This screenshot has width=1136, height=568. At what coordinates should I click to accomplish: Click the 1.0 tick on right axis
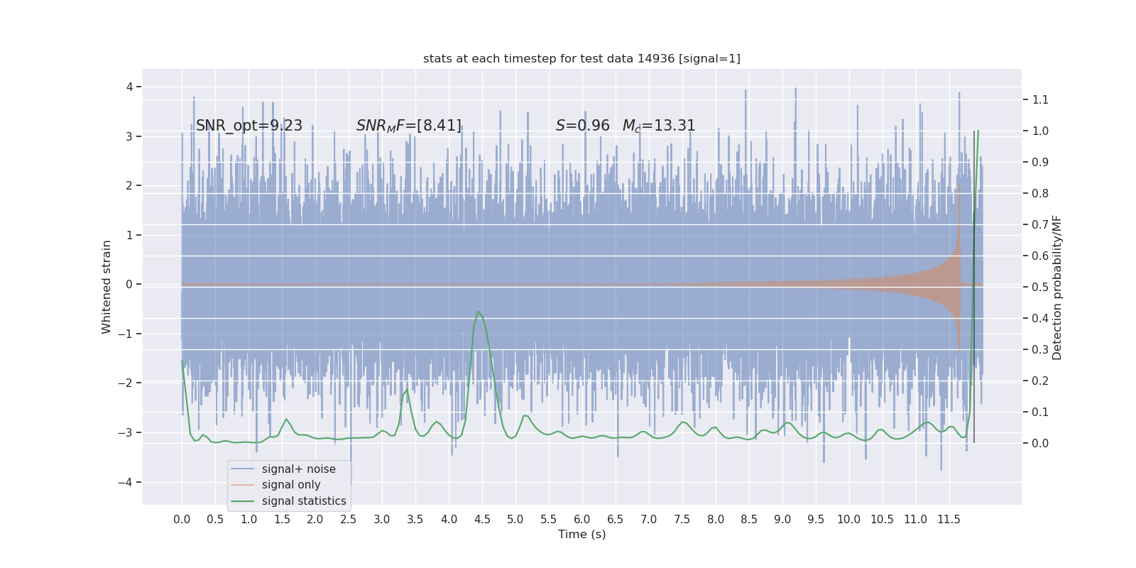pyautogui.click(x=1040, y=131)
